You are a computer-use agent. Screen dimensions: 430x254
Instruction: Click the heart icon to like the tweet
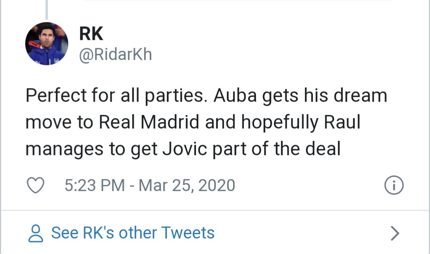point(36,185)
